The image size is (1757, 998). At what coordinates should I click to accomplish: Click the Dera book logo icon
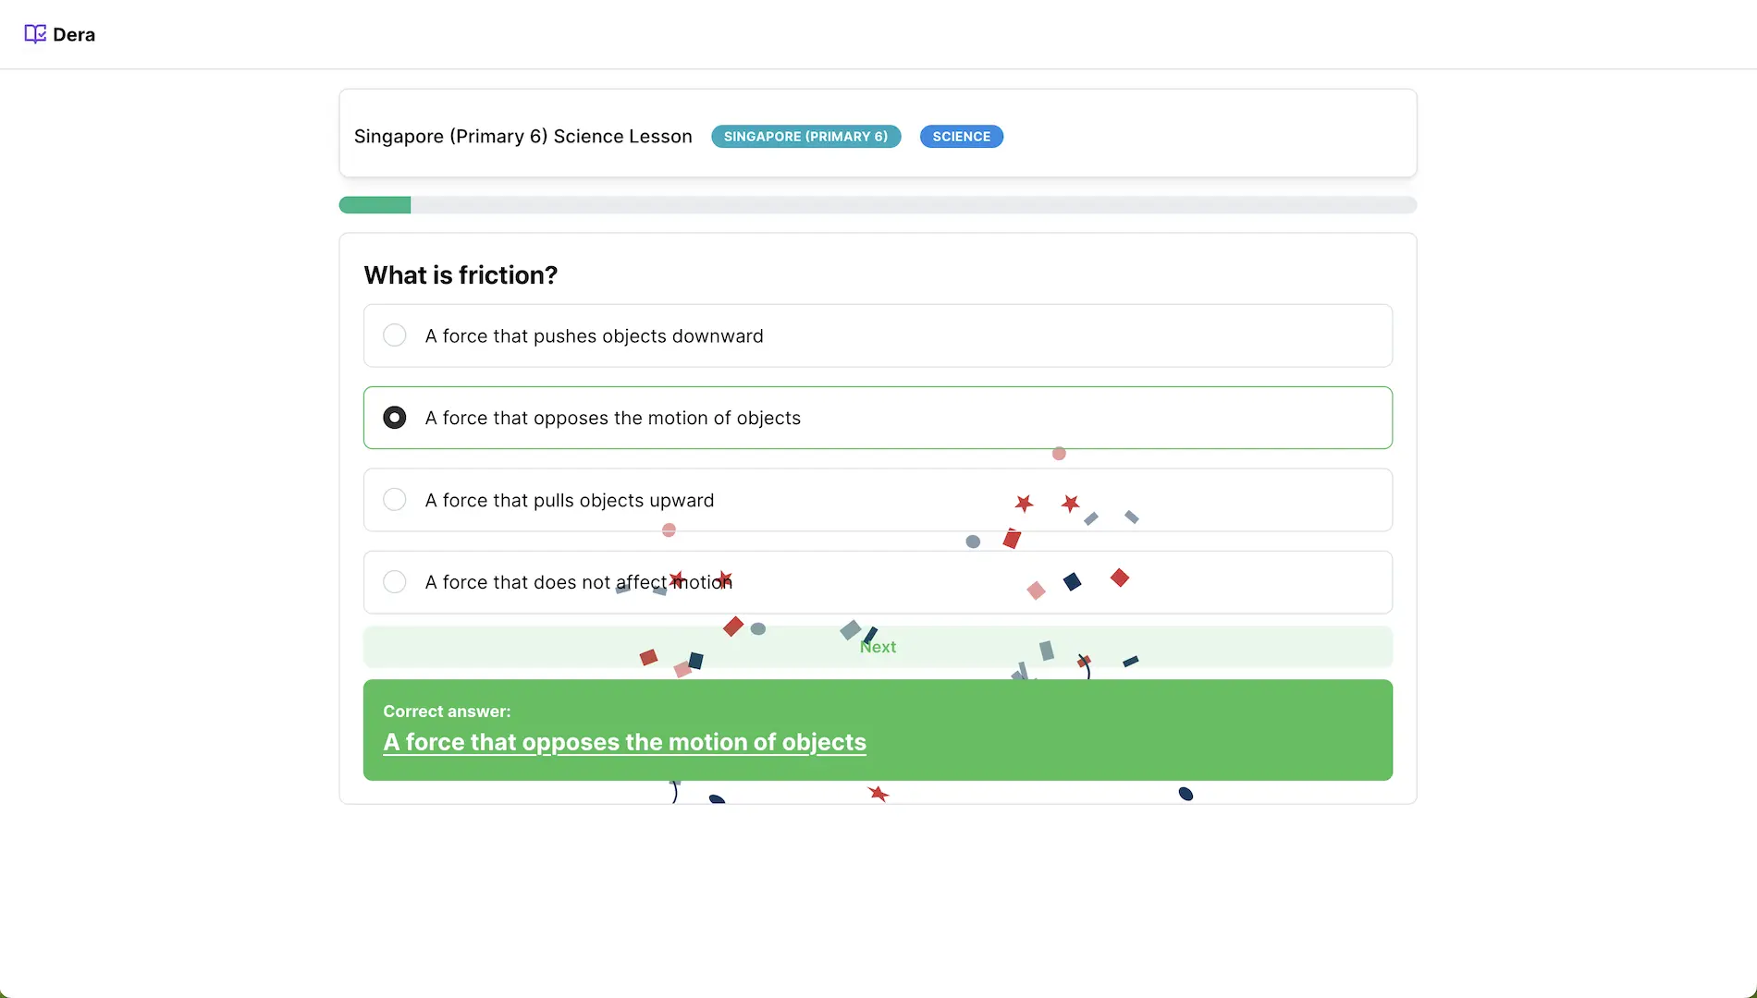click(34, 34)
